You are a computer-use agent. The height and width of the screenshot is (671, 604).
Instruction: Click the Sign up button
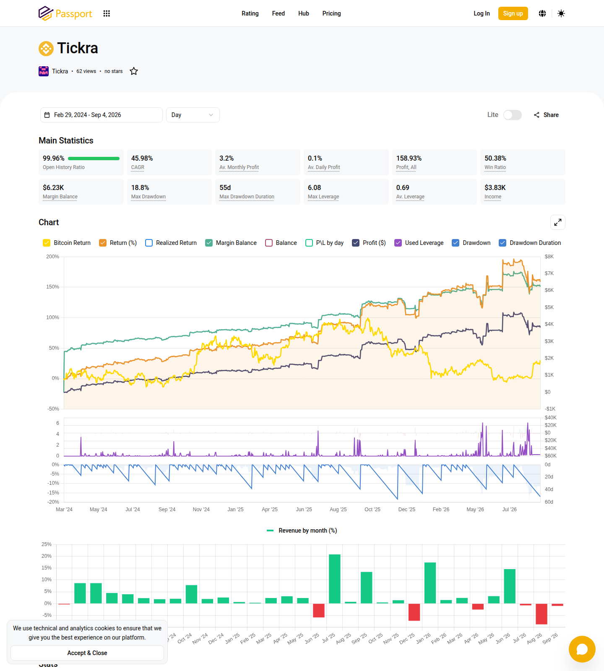point(513,13)
